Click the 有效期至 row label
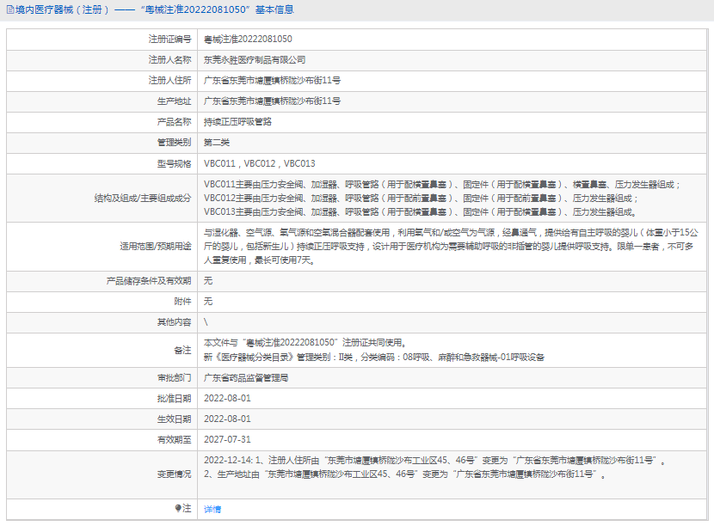 175,439
